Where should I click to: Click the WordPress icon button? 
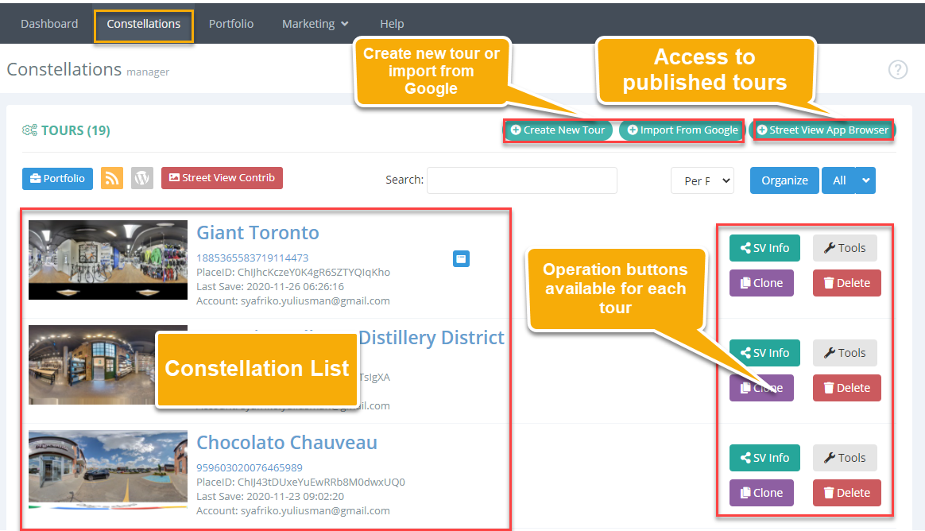pyautogui.click(x=142, y=178)
